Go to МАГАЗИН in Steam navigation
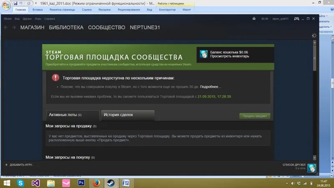 33,28
